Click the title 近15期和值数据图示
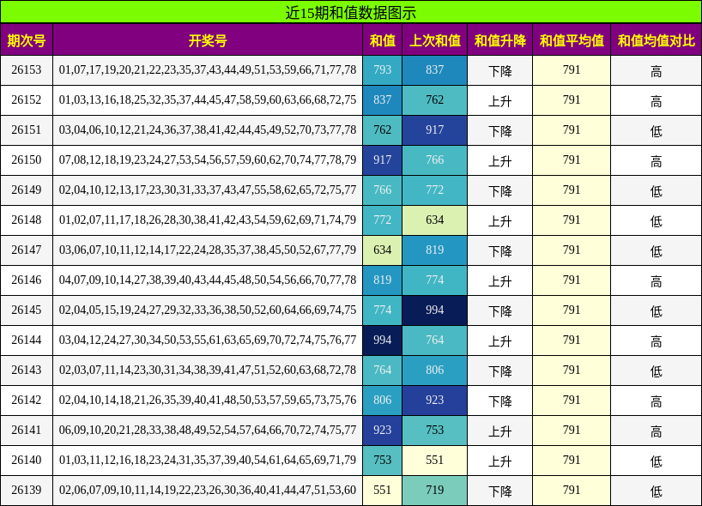The image size is (702, 506). [350, 12]
